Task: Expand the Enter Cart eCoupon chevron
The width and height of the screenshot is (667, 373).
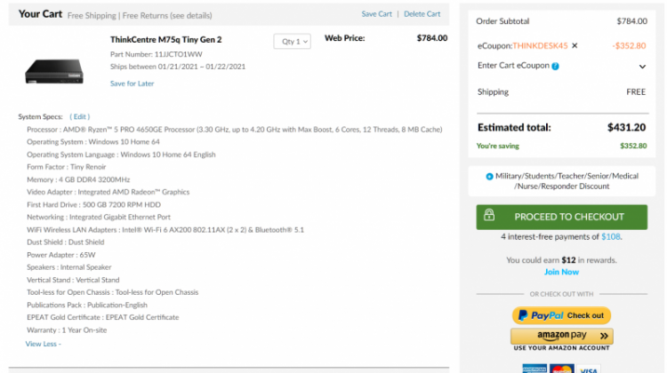Action: 642,67
